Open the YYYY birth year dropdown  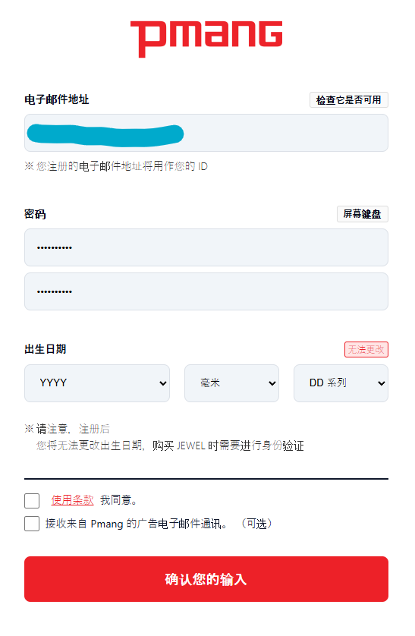pos(97,383)
